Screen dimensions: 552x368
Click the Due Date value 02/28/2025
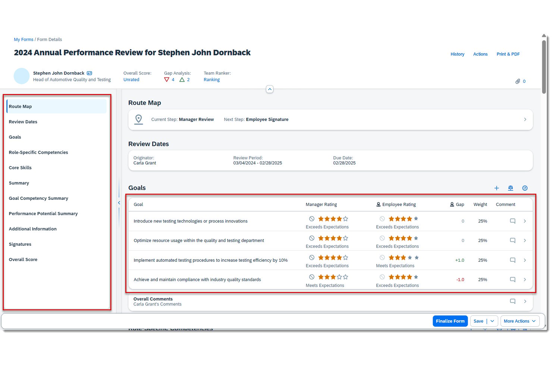tap(344, 163)
